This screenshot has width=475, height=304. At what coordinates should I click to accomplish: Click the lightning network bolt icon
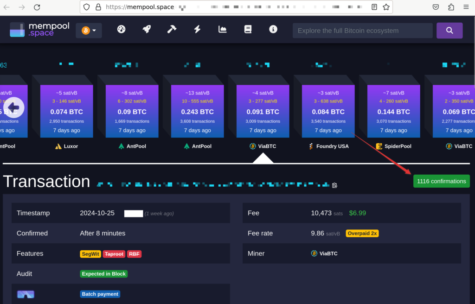197,29
